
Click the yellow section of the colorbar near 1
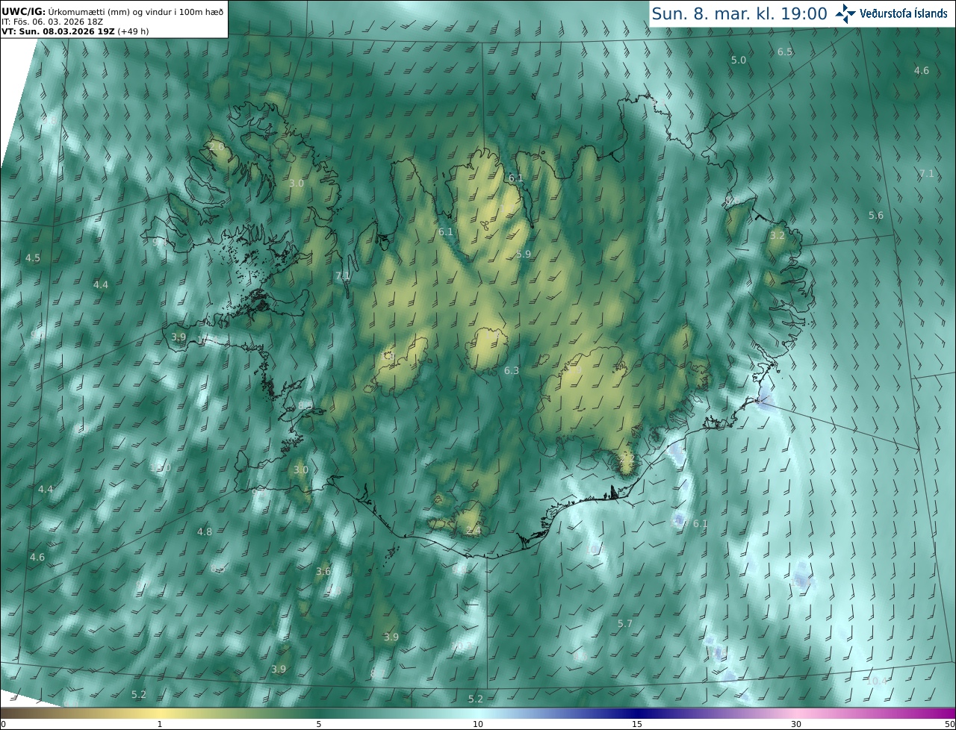coord(159,713)
